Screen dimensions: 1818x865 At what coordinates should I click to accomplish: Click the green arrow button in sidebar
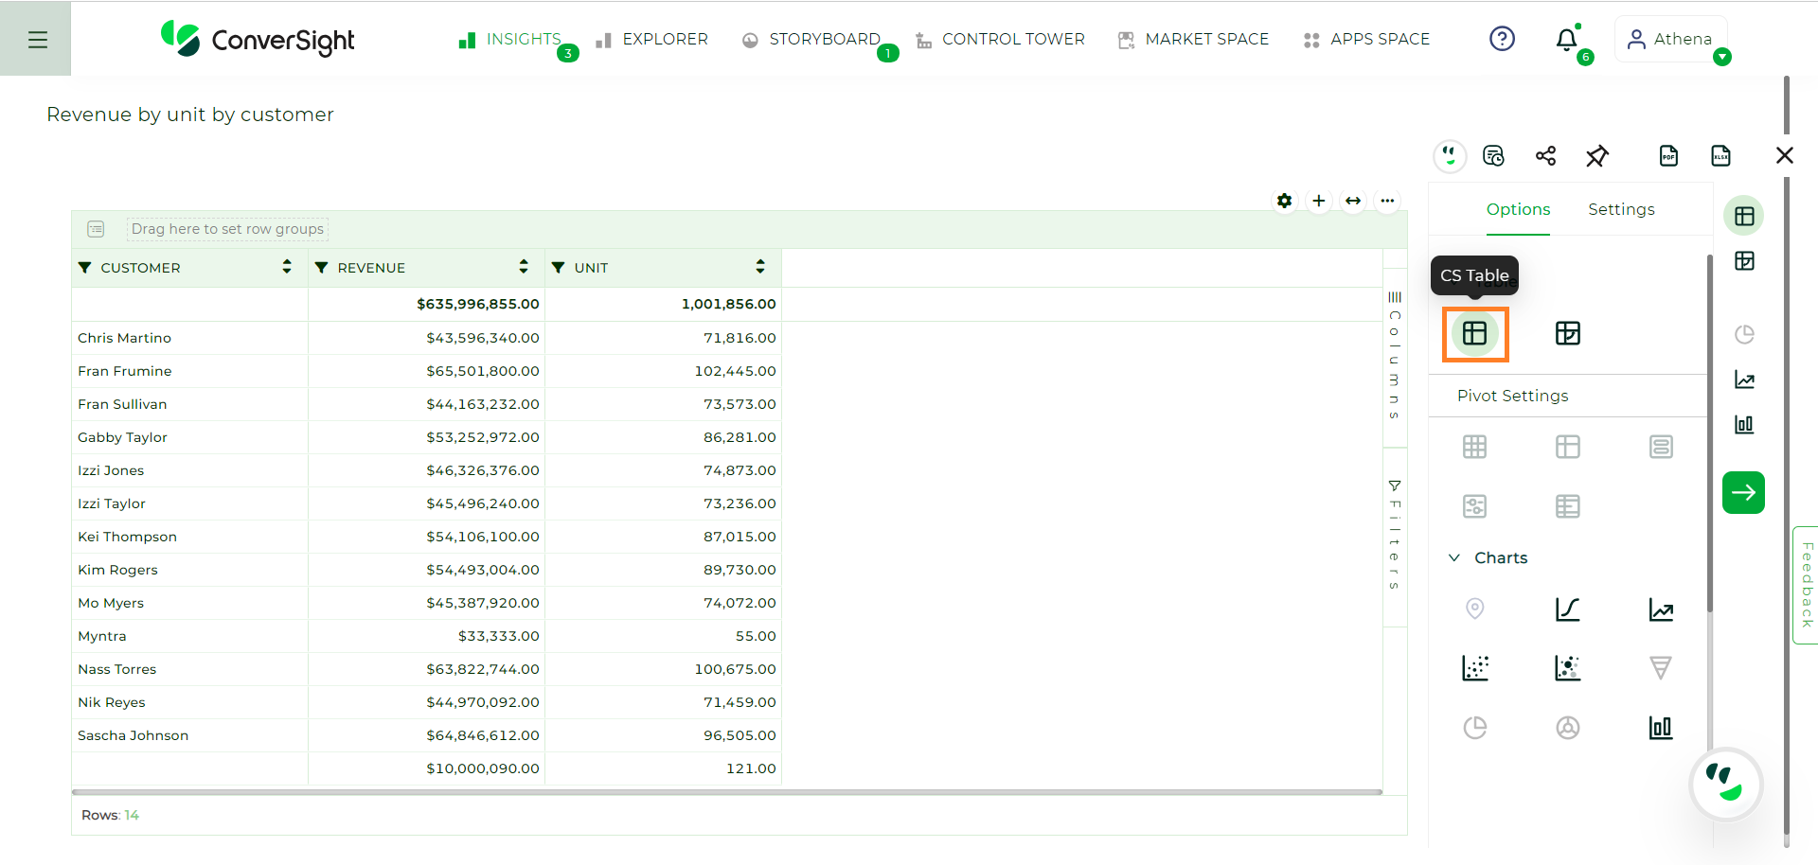[1743, 492]
